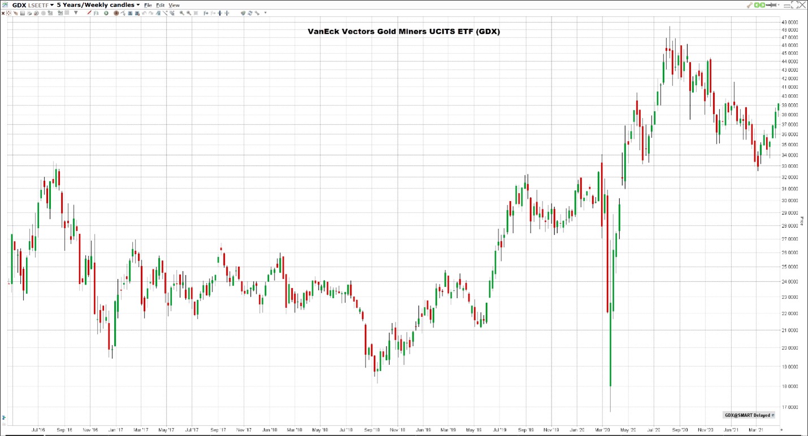This screenshot has width=808, height=436.
Task: Open the wrench configure icon at top right
Action: 750,5
